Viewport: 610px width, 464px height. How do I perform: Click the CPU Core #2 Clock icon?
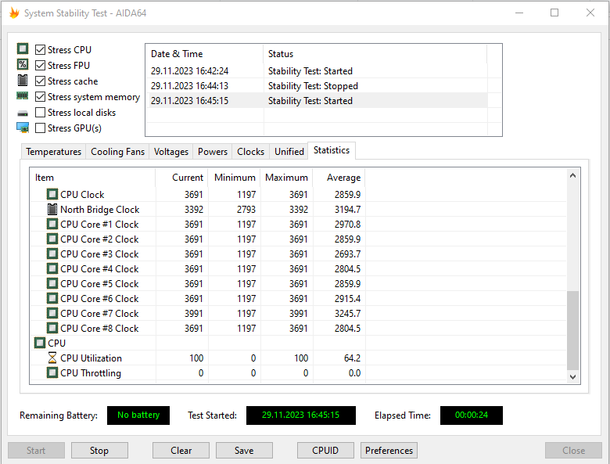click(x=52, y=239)
